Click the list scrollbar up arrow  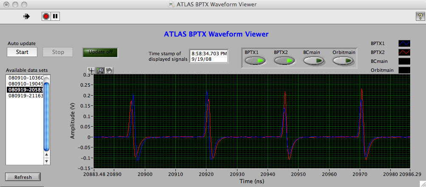(47, 155)
